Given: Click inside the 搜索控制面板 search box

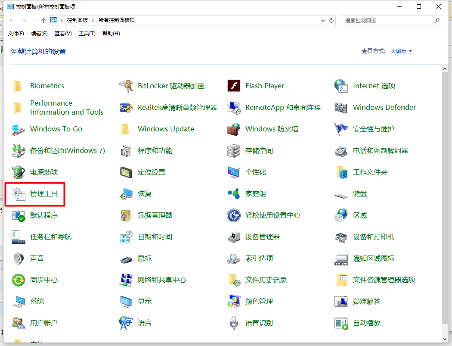Looking at the screenshot, I should 387,20.
